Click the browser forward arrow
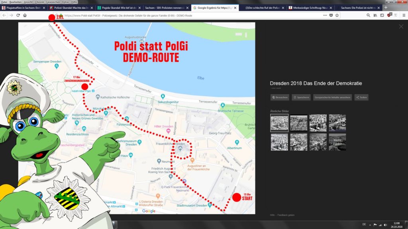 pyautogui.click(x=11, y=16)
